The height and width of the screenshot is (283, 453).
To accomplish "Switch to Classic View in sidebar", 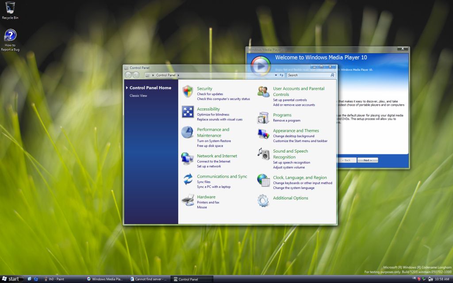I will coord(138,96).
